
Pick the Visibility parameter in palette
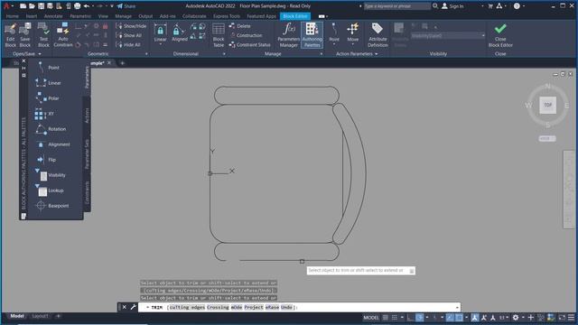coord(51,175)
